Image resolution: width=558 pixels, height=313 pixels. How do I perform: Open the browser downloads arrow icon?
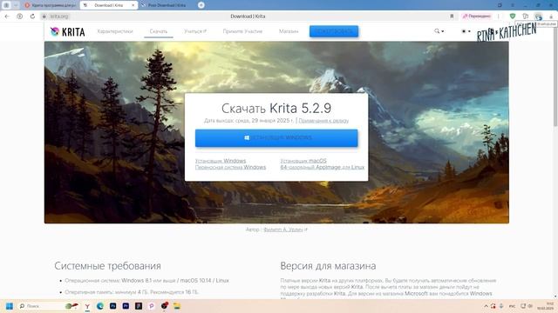click(551, 17)
